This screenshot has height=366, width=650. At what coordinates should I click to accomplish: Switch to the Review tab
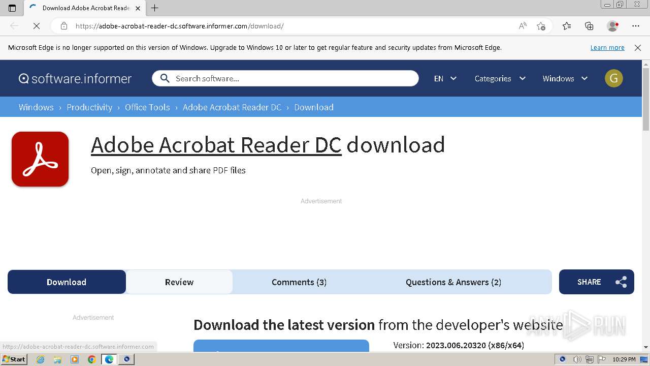coord(179,282)
